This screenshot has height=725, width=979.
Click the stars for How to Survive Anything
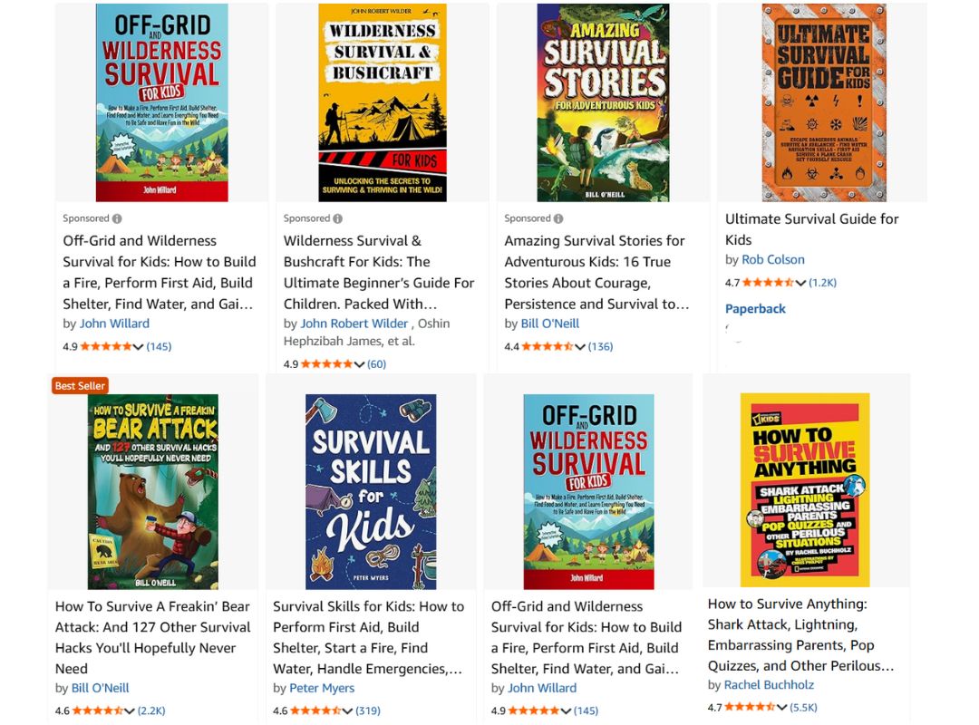(751, 708)
